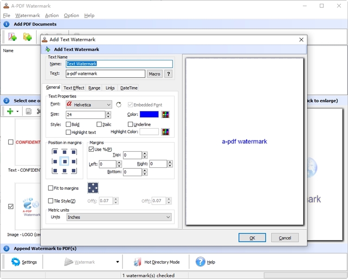Toggle the Tile Style checkbox
This screenshot has width=348, height=279.
(x=51, y=201)
